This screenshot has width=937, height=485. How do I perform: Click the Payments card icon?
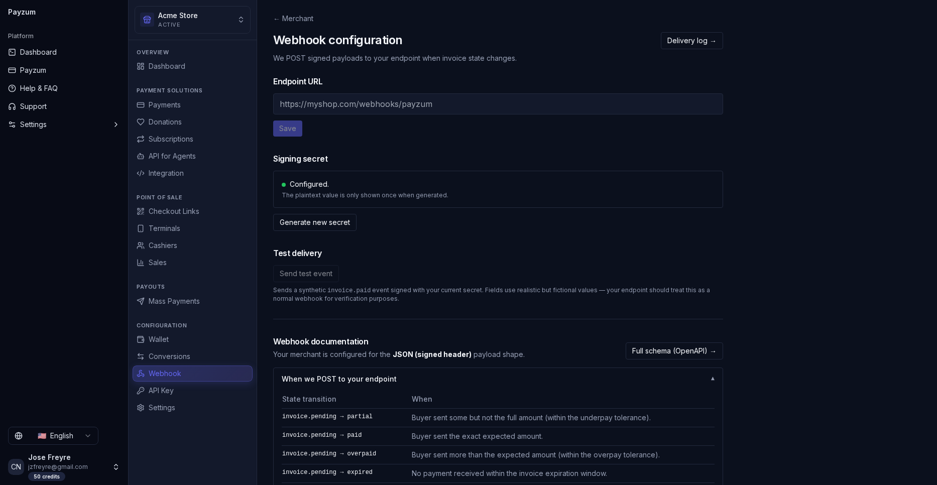(141, 105)
